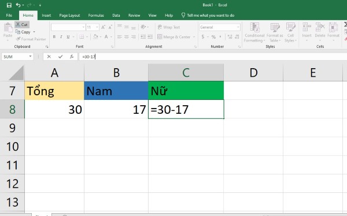Click the Align Right icon

click(134, 37)
